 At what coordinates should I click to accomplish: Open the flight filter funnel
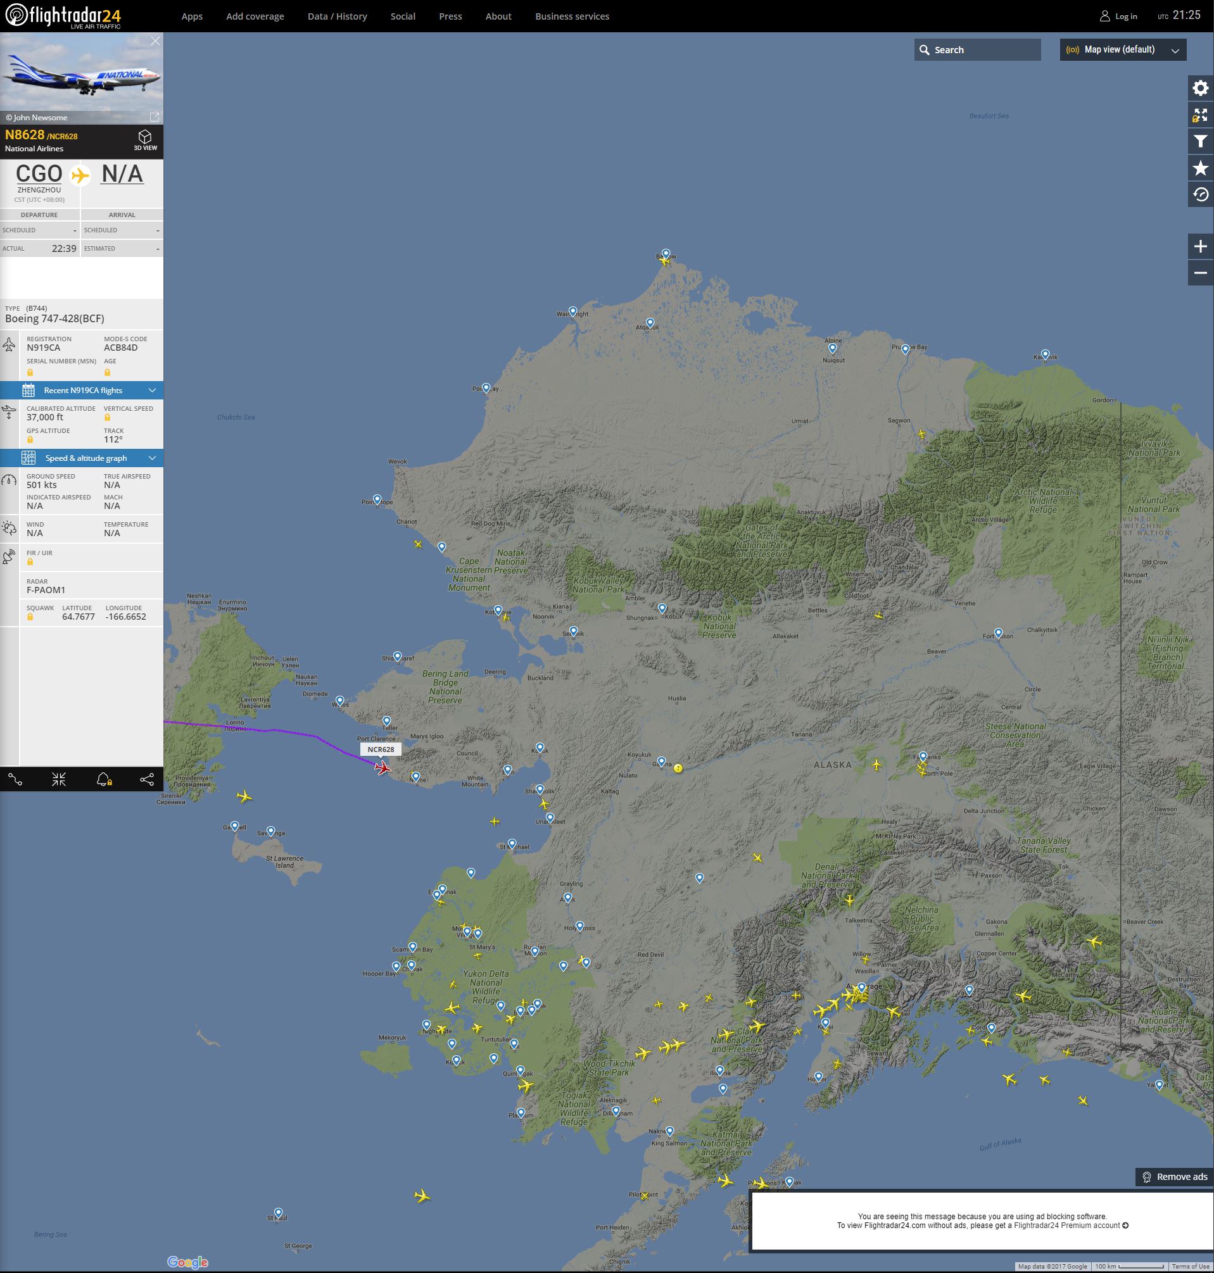[x=1201, y=142]
